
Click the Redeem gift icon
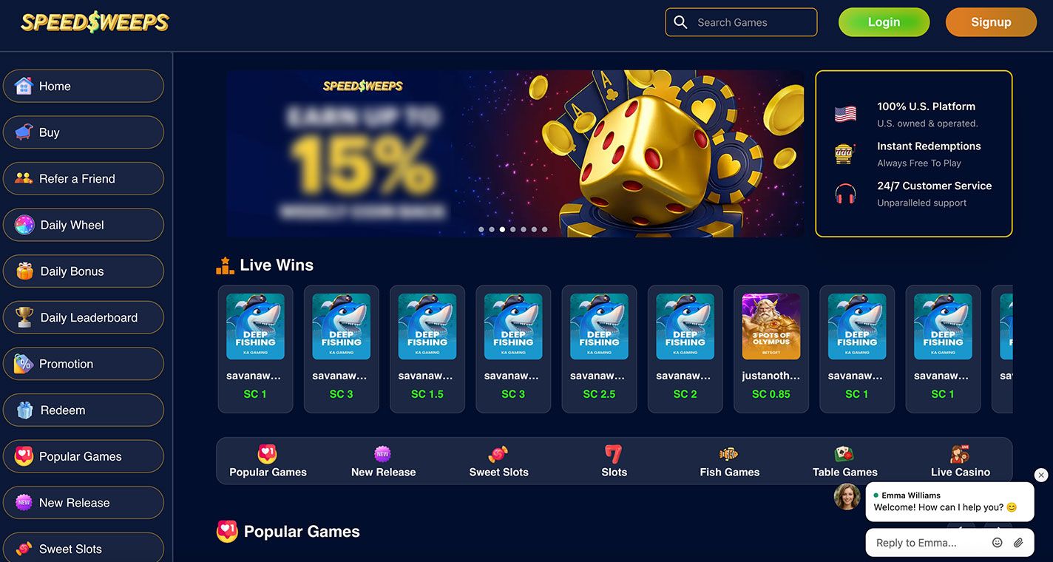[x=24, y=410]
